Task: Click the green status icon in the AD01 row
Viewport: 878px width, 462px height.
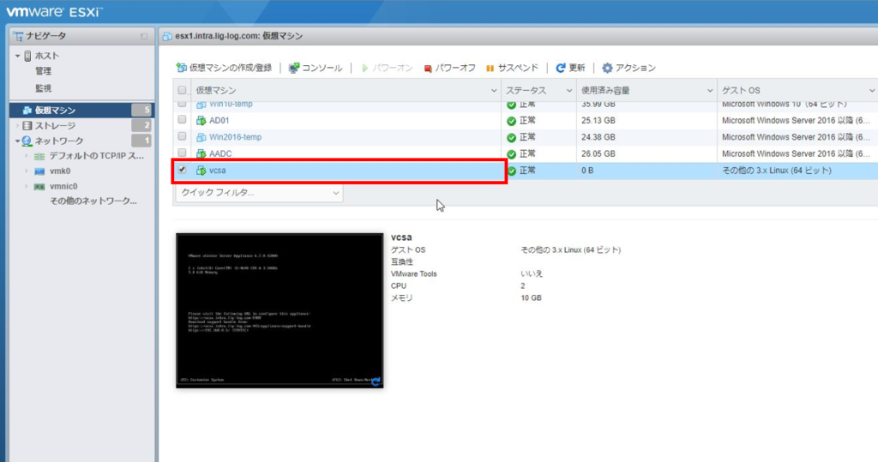Action: pos(511,121)
